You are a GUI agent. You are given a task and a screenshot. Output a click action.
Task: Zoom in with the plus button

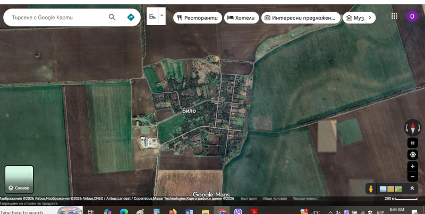[412, 166]
